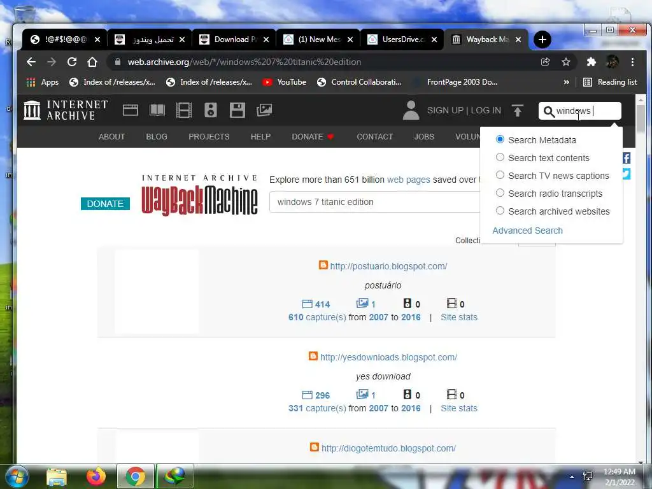Viewport: 652px width, 489px height.
Task: Open the Advanced Search link
Action: [x=527, y=230]
